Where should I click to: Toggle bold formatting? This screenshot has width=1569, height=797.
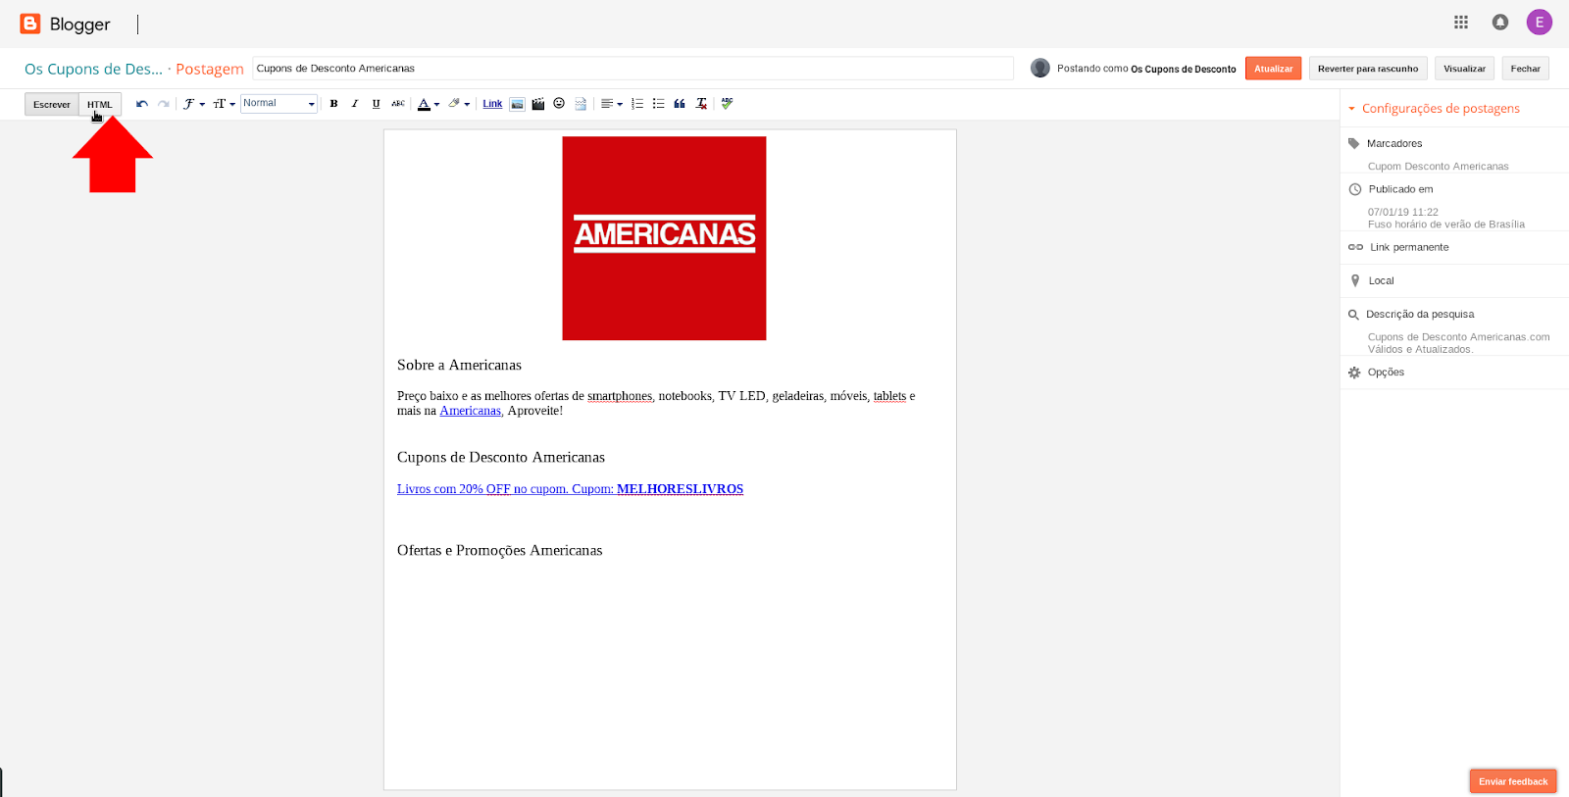333,104
